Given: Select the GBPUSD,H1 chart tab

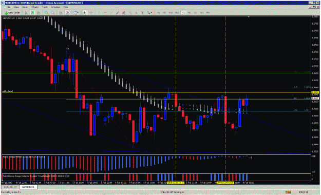Looking at the screenshot, I should coord(28,187).
